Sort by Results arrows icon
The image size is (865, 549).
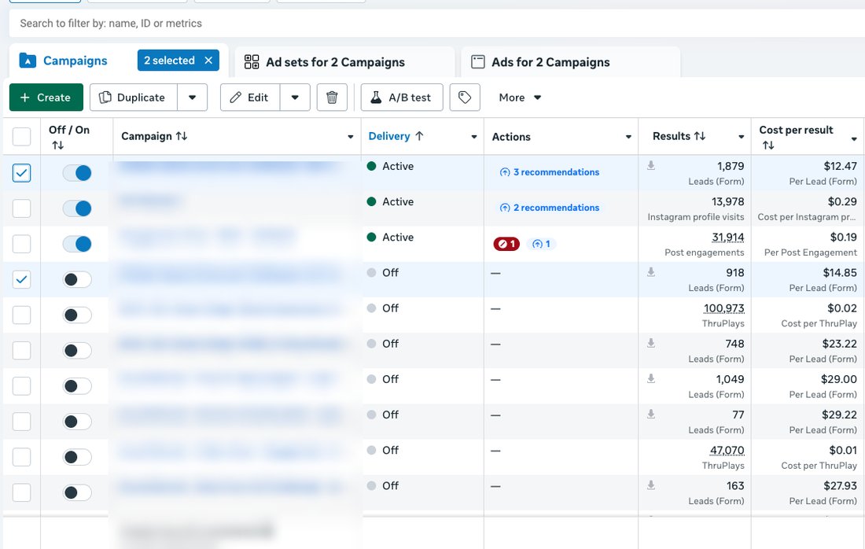pos(700,136)
